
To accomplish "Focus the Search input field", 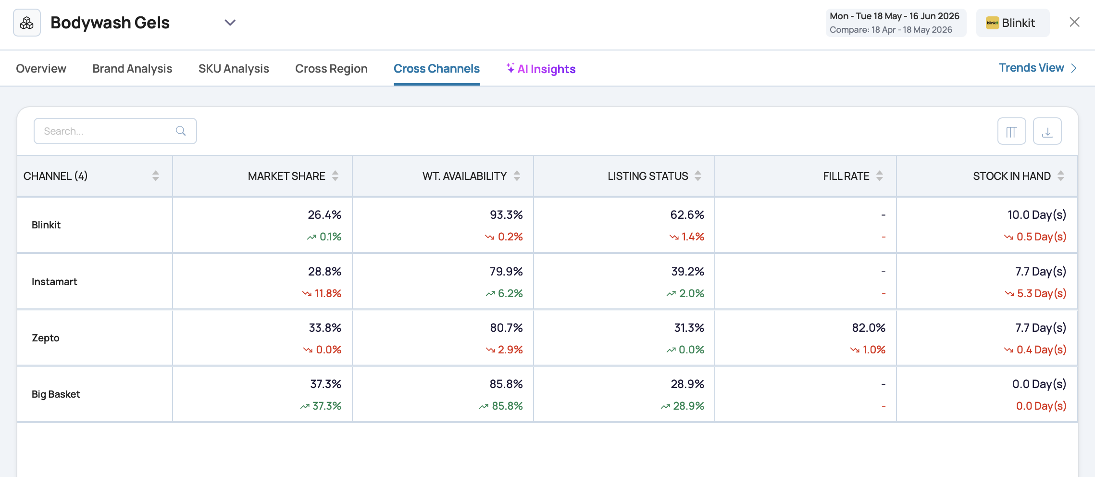I will pos(115,131).
